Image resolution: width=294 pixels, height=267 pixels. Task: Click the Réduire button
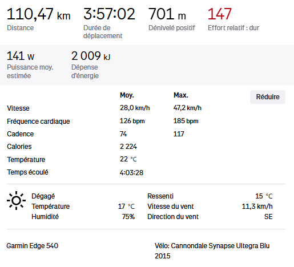(x=268, y=97)
